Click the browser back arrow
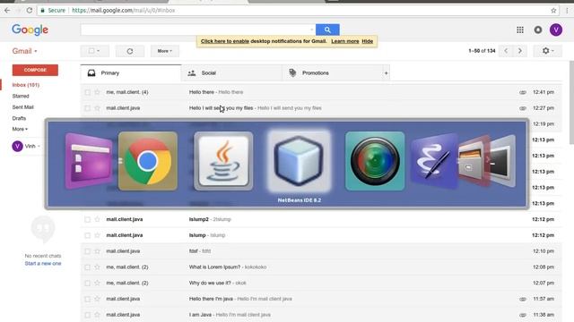Screen dimensions: 574x322 tap(7, 10)
